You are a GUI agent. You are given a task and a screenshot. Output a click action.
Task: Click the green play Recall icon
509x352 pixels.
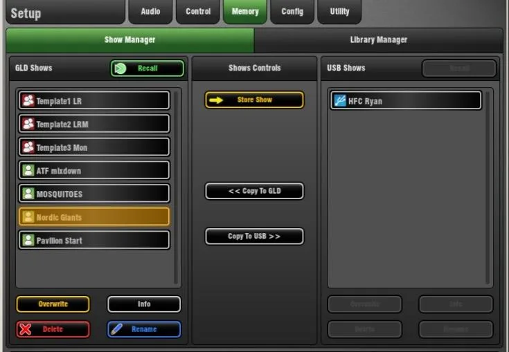coord(120,68)
